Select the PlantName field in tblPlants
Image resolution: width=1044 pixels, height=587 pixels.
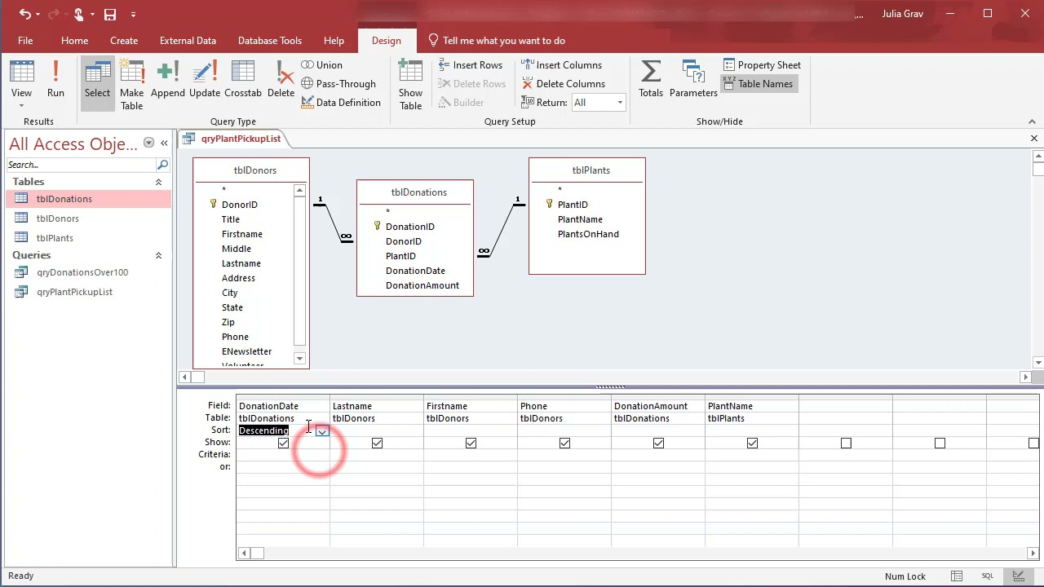(x=580, y=219)
